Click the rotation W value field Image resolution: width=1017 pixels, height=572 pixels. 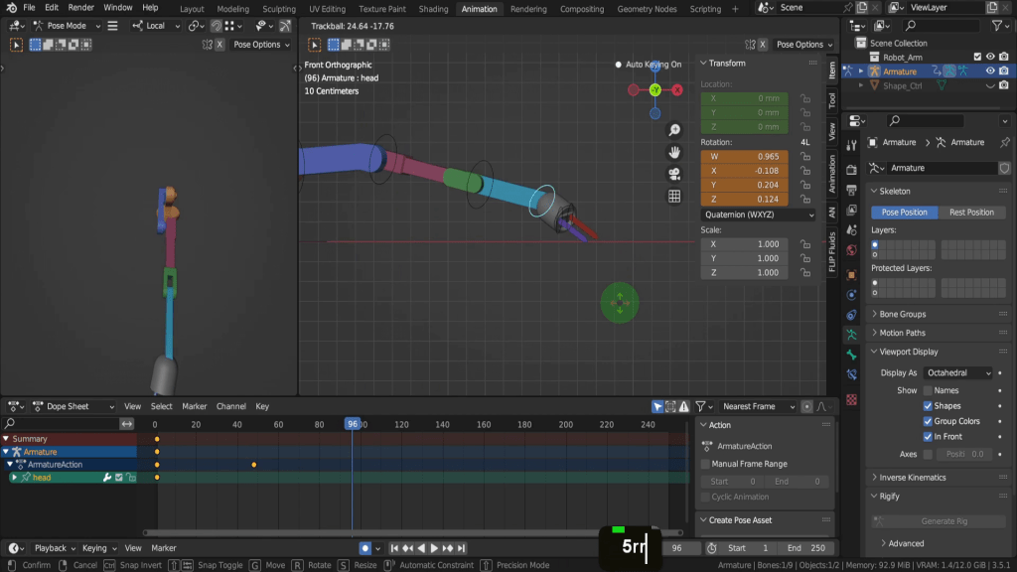744,157
